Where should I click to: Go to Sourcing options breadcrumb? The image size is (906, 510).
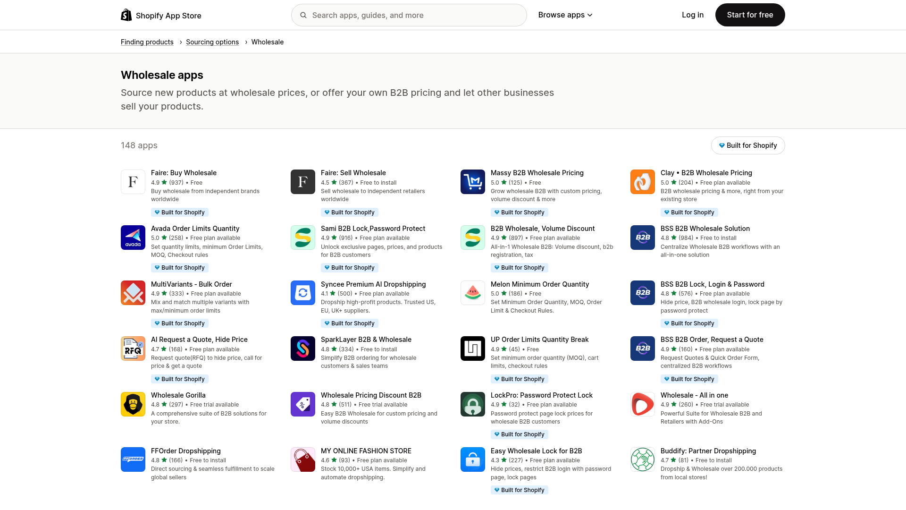[212, 42]
